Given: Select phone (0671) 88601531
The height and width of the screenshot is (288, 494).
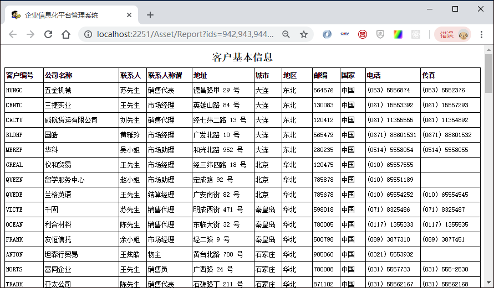Looking at the screenshot, I should coord(391,135).
